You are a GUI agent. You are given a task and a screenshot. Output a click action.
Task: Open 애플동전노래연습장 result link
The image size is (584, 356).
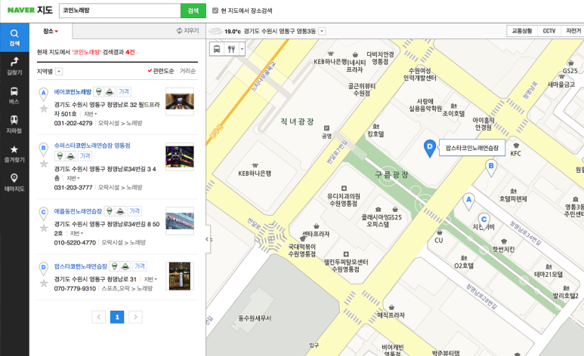tap(78, 211)
